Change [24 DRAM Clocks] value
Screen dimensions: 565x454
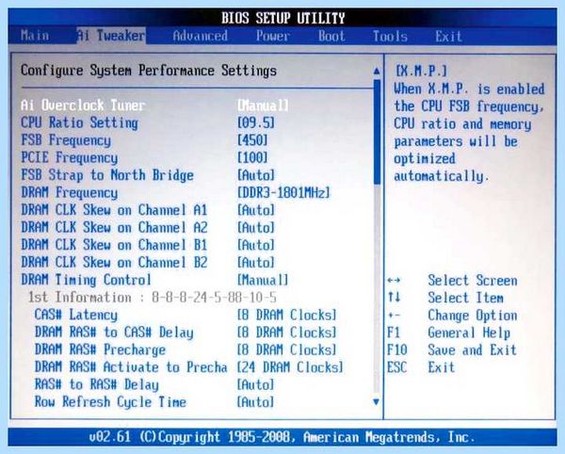(x=290, y=367)
